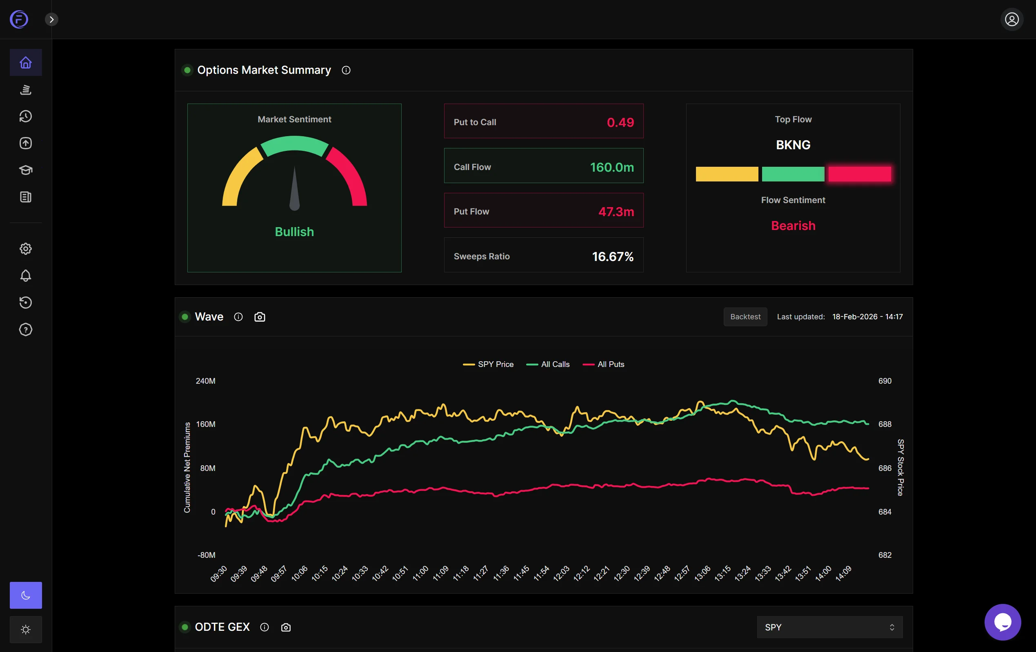The image size is (1036, 652).
Task: Open the help question mark icon
Action: click(x=26, y=329)
